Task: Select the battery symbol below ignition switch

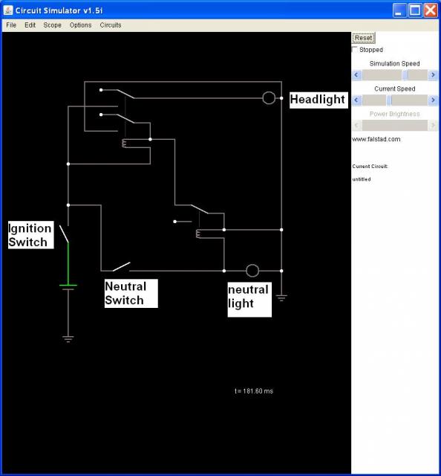Action: tap(68, 287)
